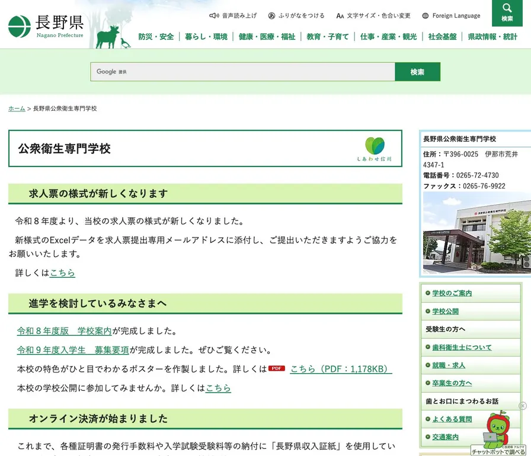
Task: Click the しあわせ信州 heart logo
Action: pos(375,149)
